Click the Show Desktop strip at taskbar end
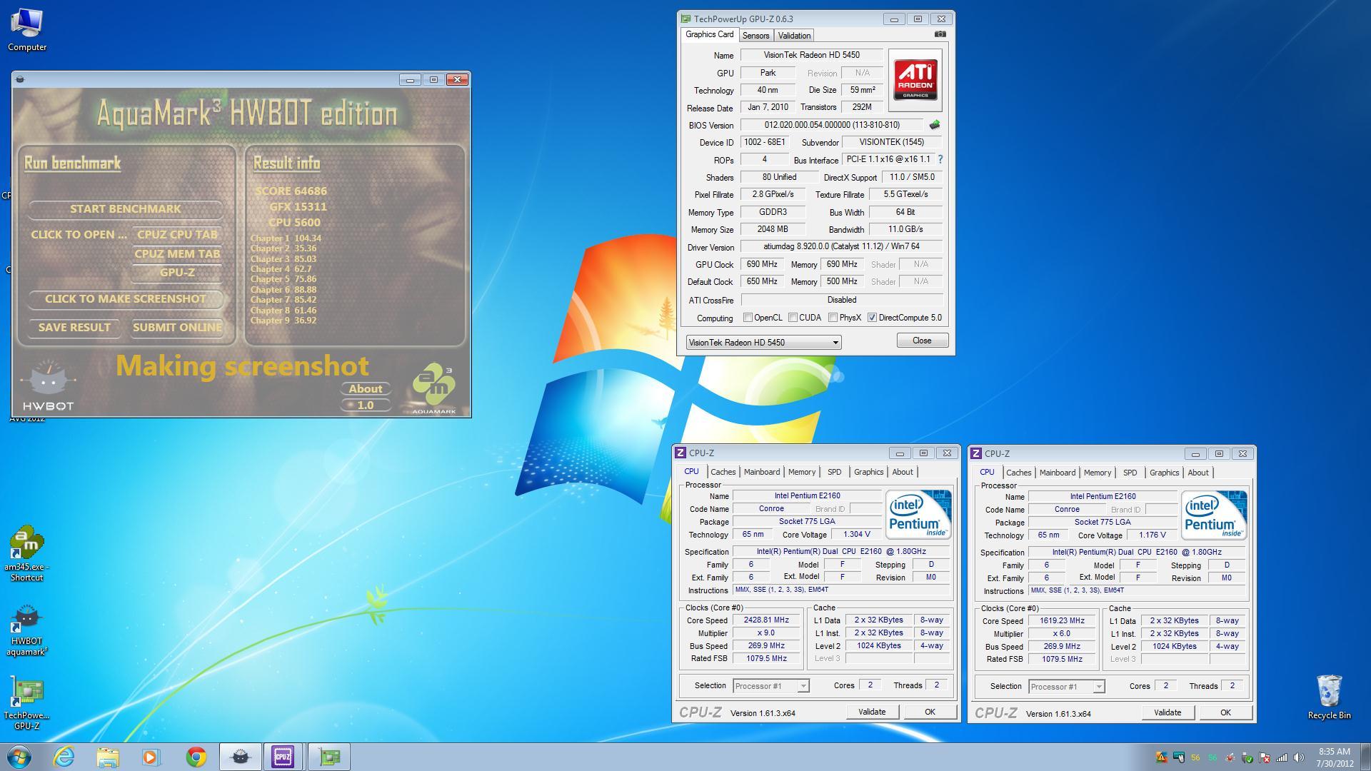Image resolution: width=1371 pixels, height=771 pixels. 1365,757
